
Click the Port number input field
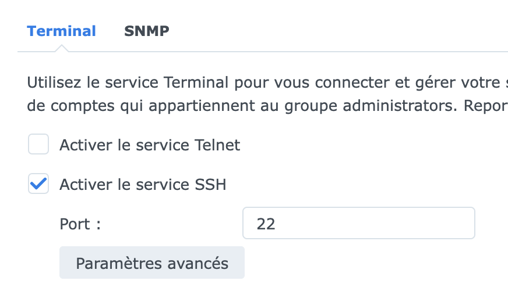click(358, 224)
